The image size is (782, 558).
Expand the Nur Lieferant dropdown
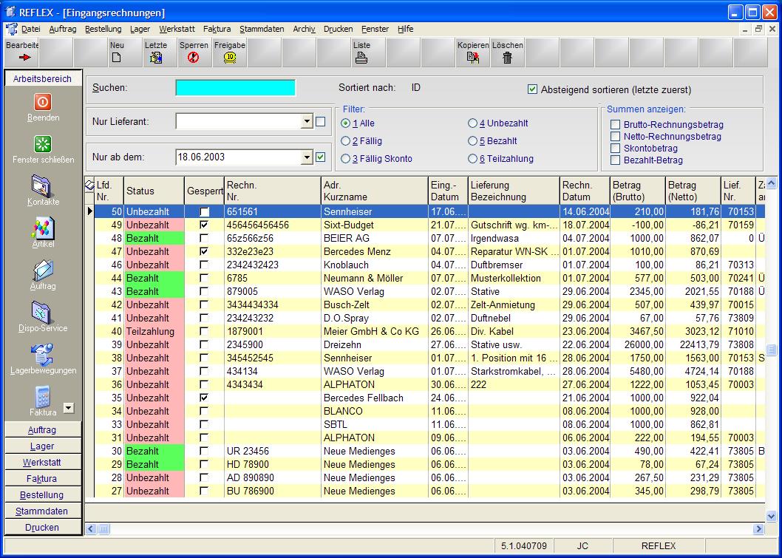307,122
